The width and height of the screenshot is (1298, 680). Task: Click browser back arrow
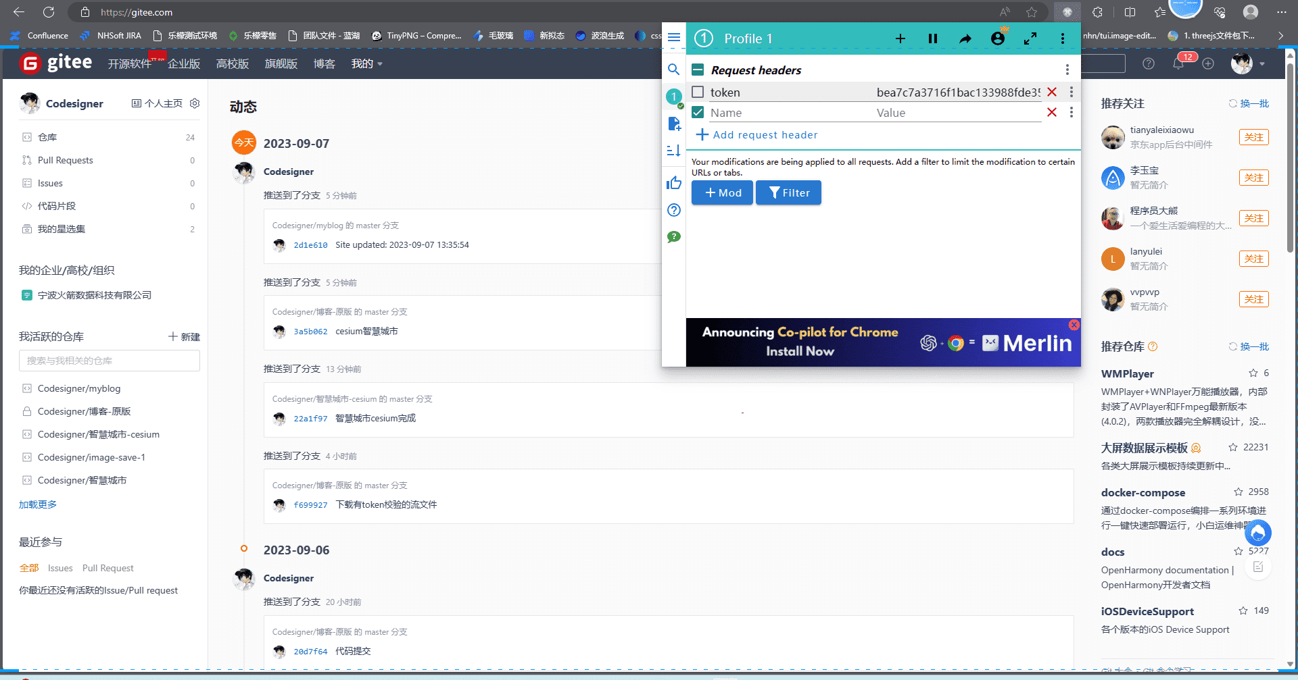pos(19,12)
